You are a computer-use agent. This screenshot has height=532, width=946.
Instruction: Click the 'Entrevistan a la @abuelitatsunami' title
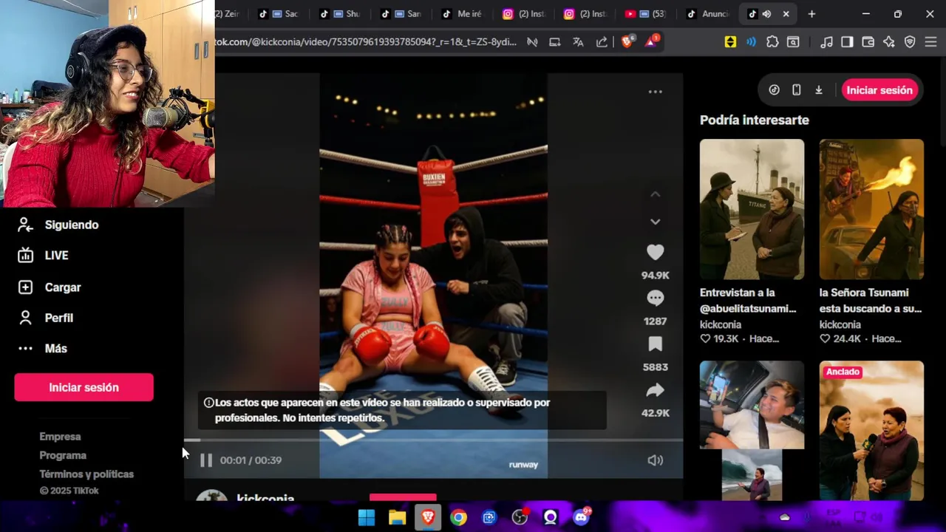point(748,301)
